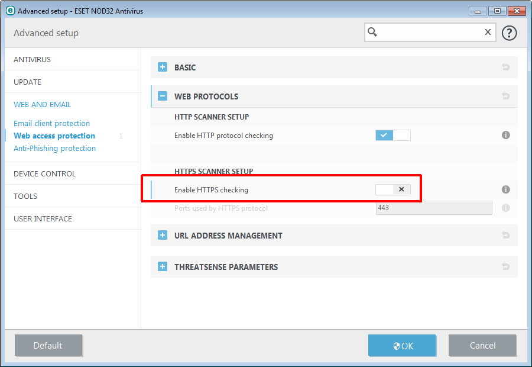Select Web access protection

pyautogui.click(x=54, y=136)
